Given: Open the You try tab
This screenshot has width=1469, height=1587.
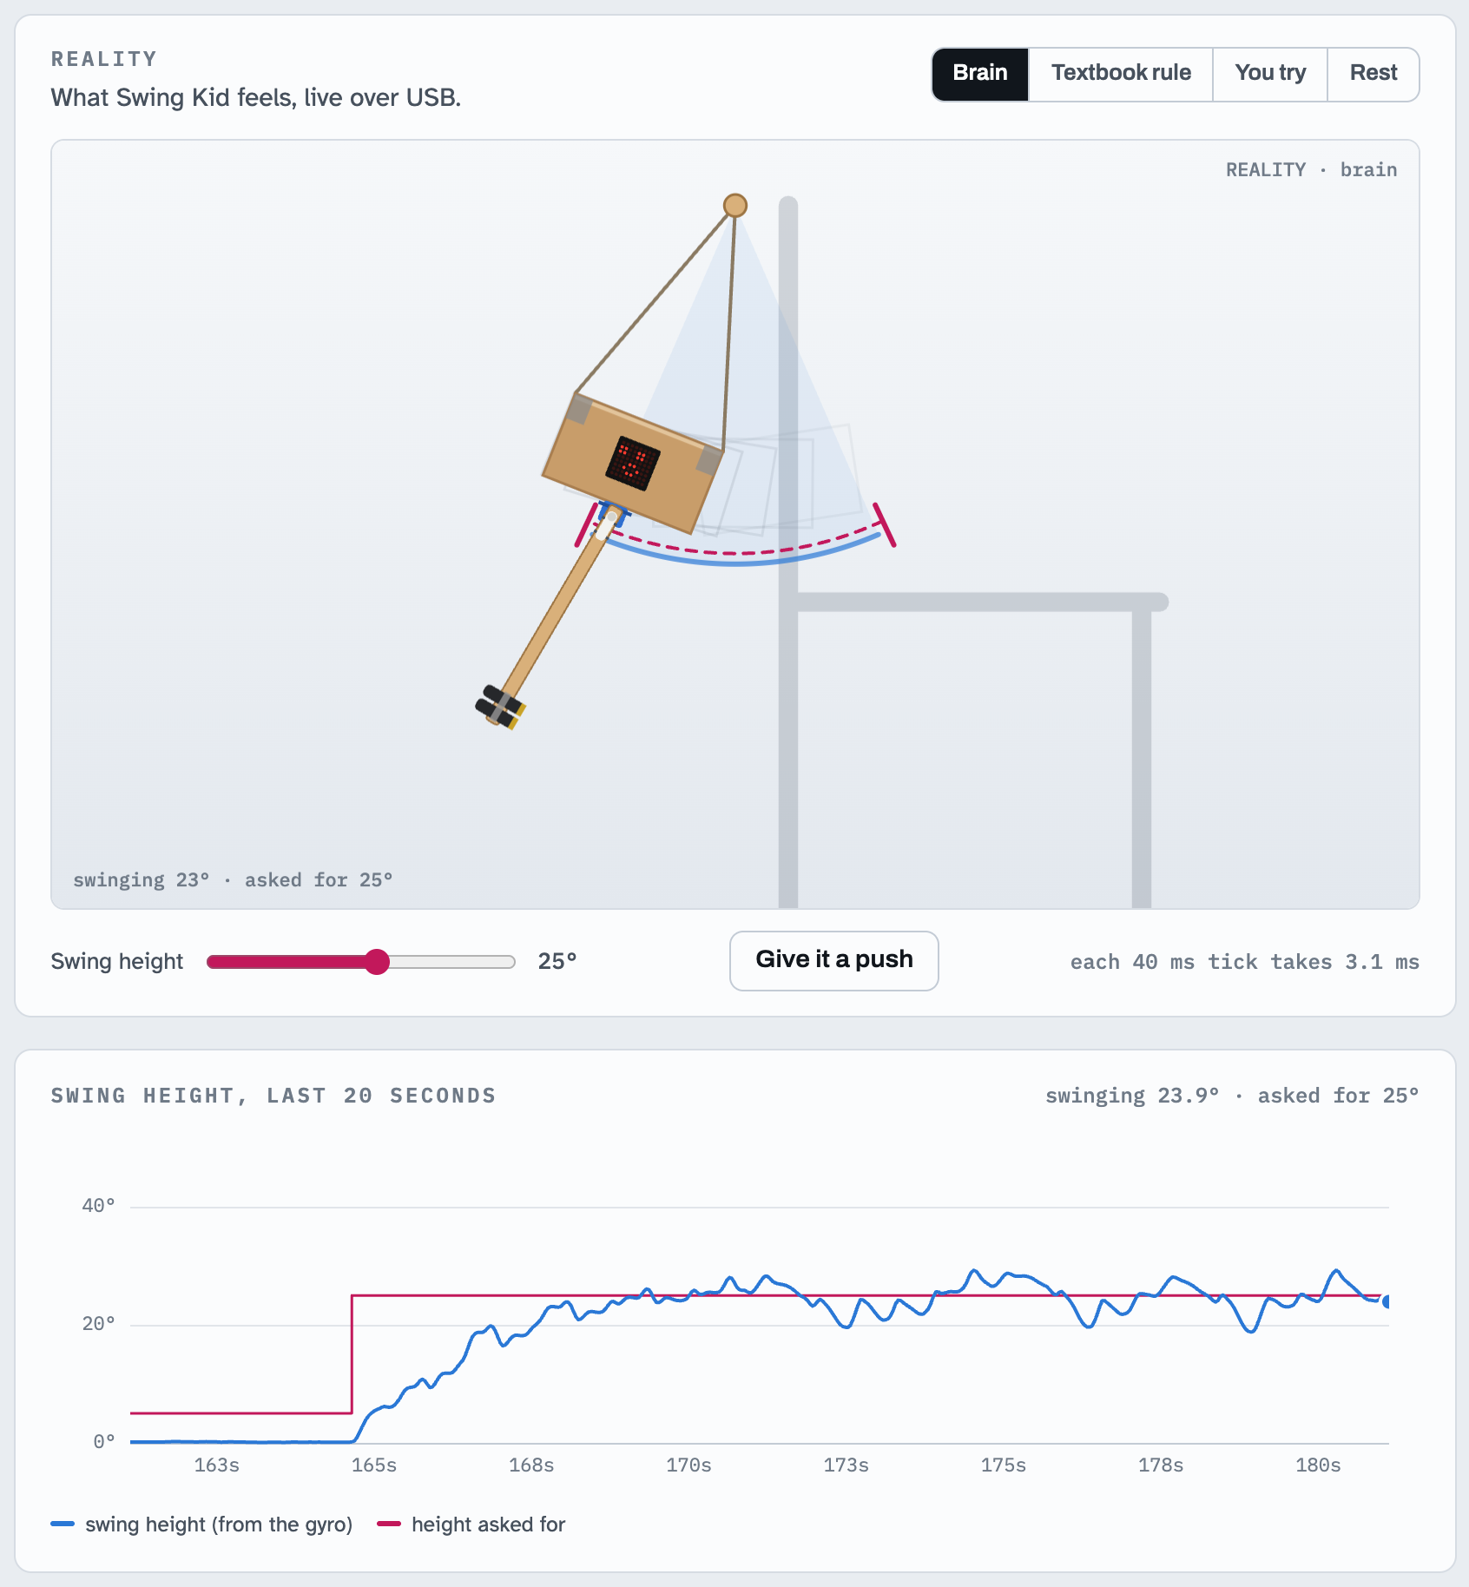Looking at the screenshot, I should [x=1270, y=74].
